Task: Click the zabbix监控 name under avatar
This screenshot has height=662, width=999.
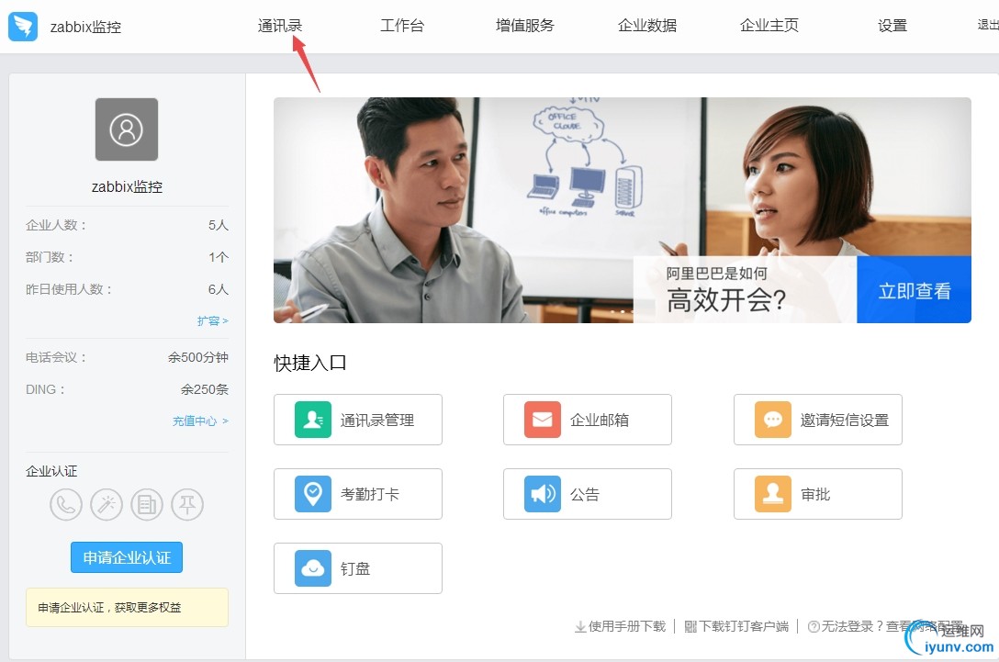Action: [127, 186]
